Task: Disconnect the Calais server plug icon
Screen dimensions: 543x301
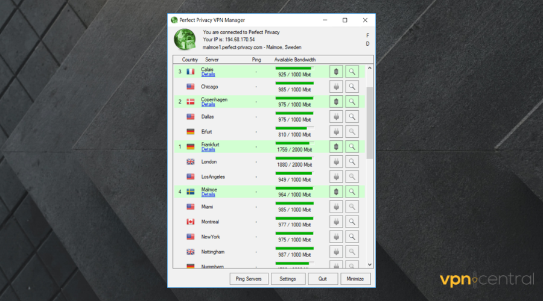Action: click(x=336, y=72)
